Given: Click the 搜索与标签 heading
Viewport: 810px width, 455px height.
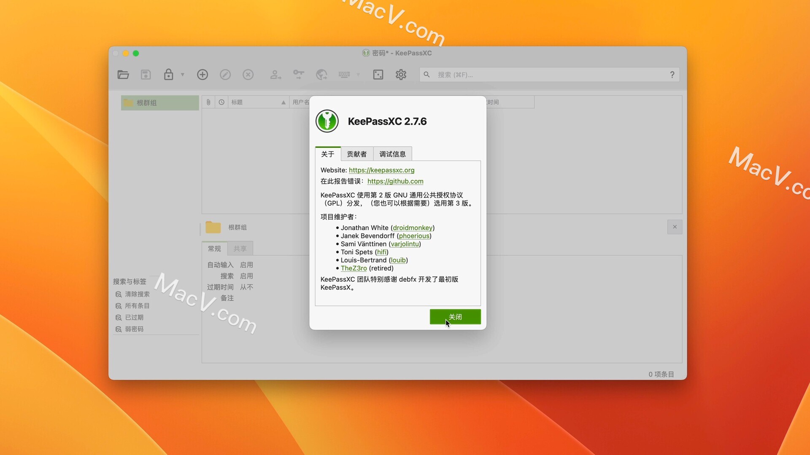Looking at the screenshot, I should pos(130,281).
